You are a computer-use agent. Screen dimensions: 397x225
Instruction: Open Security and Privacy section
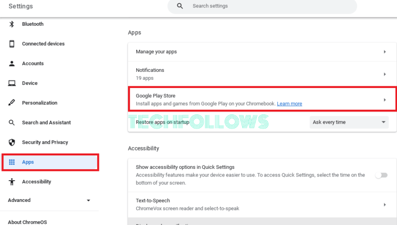[45, 142]
